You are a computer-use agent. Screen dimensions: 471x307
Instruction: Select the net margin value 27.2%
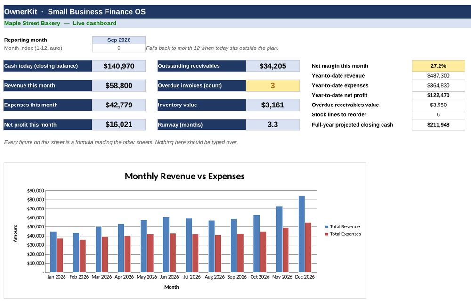click(x=438, y=66)
